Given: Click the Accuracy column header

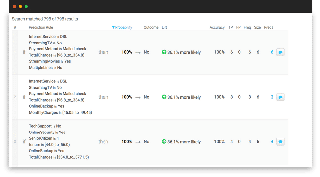Looking at the screenshot, I should 217,27.
